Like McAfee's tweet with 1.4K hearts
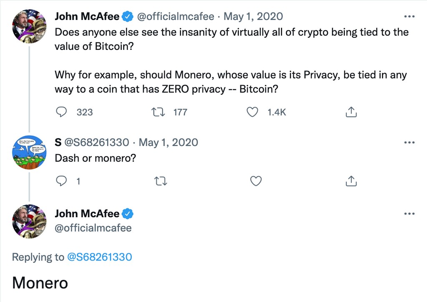 coord(252,111)
